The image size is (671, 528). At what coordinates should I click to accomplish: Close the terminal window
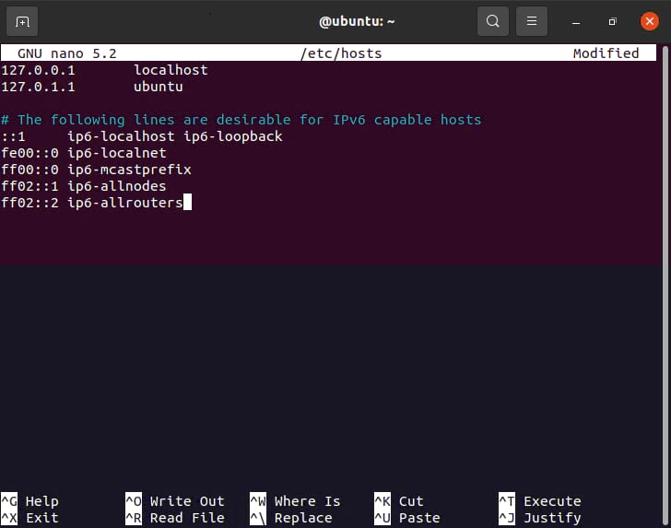[x=649, y=20]
